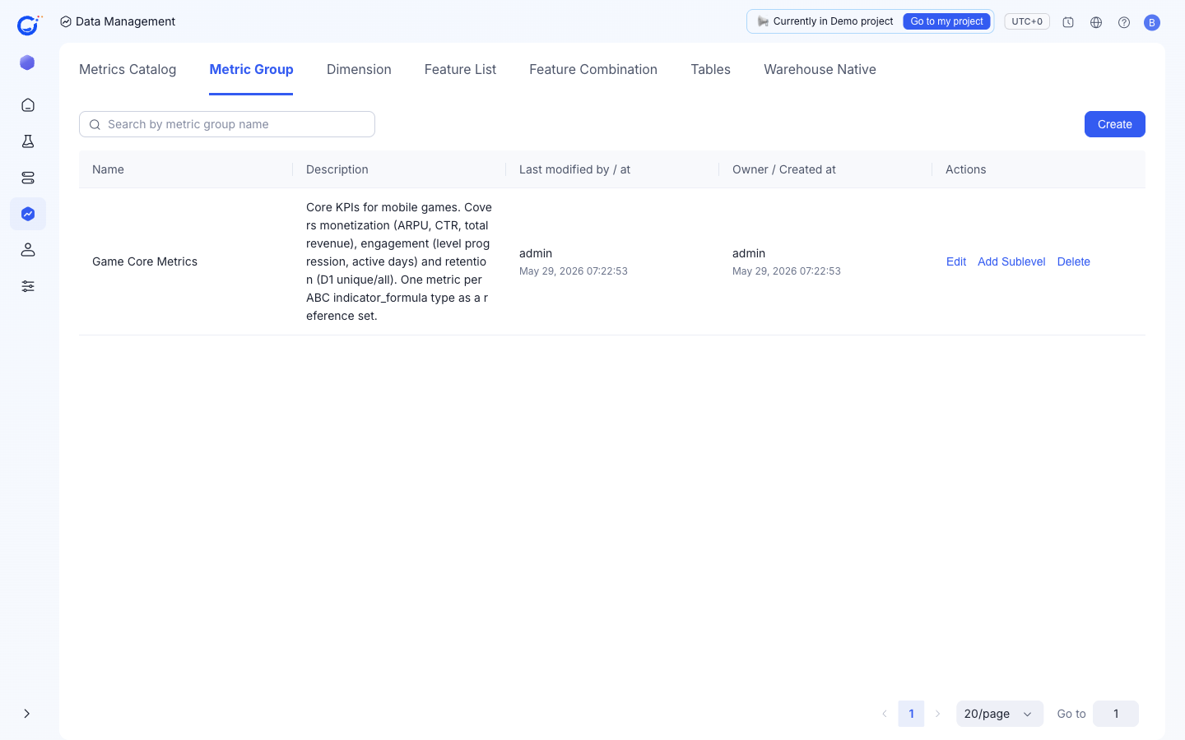The width and height of the screenshot is (1185, 740).
Task: Click the UTC+0 timezone badge
Action: [x=1027, y=21]
